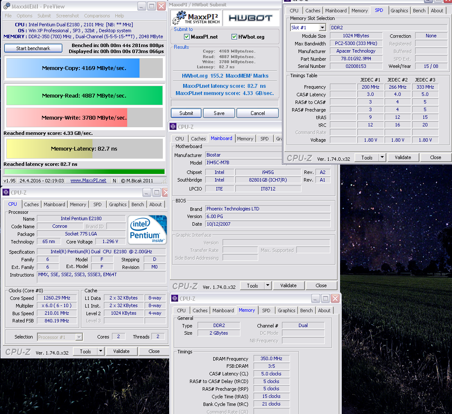Click the 1260.29 MHz core speed value
The image size is (452, 414).
click(57, 298)
